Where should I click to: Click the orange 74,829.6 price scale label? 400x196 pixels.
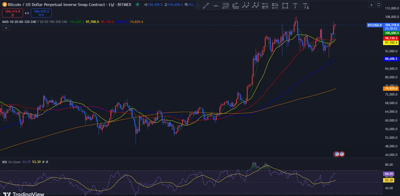pos(391,88)
